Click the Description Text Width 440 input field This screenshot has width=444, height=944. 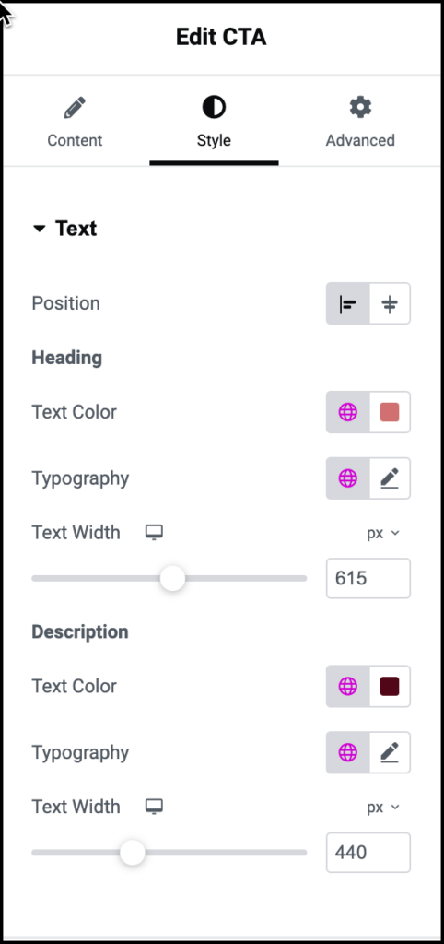click(x=368, y=853)
